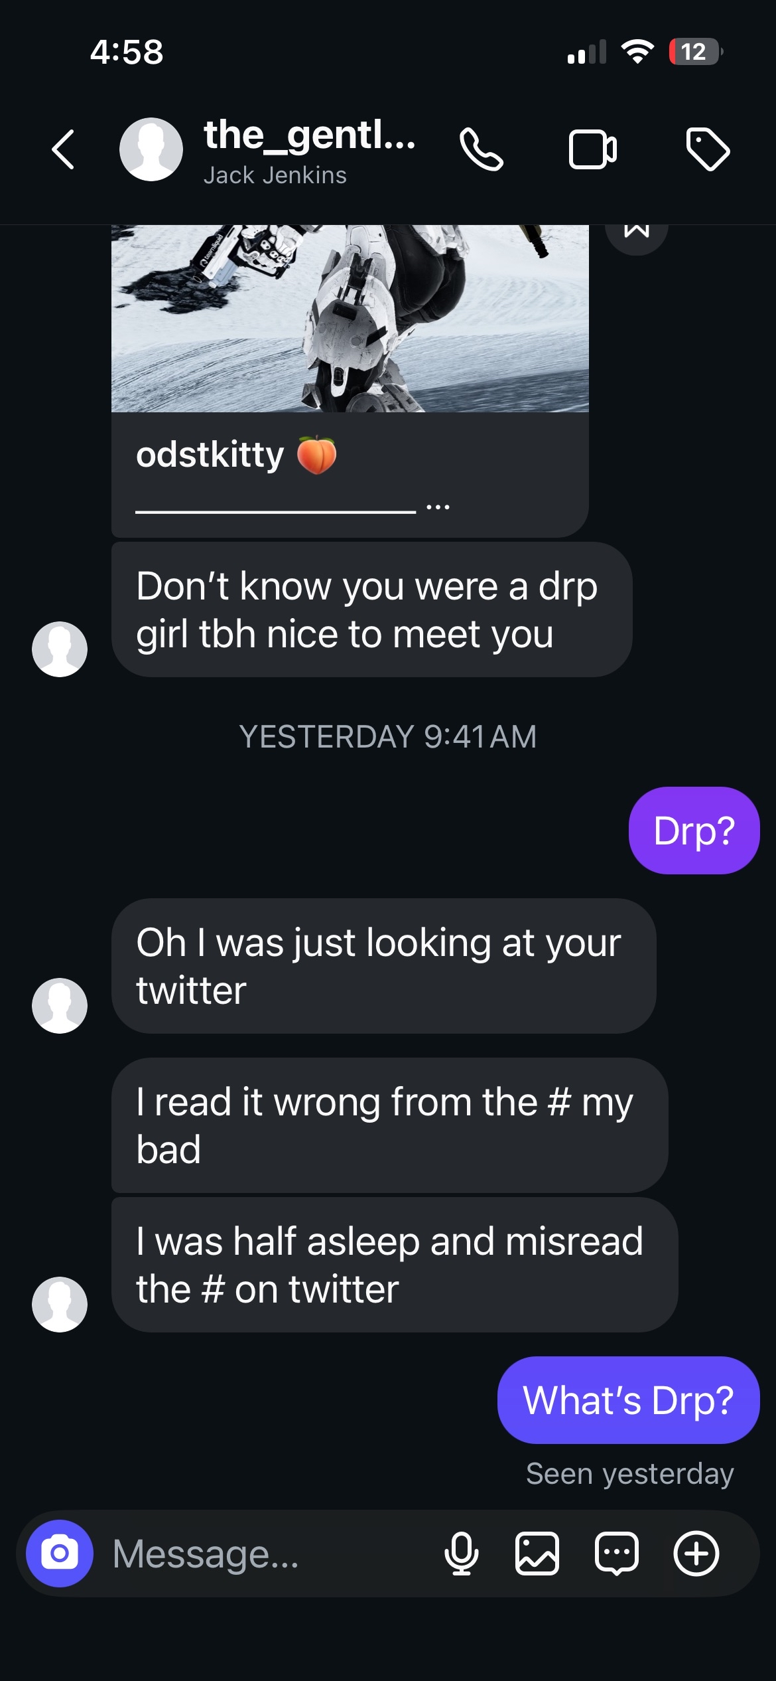The height and width of the screenshot is (1681, 776).
Task: Tap the "What's Drp?" sent message bubble
Action: (x=628, y=1400)
